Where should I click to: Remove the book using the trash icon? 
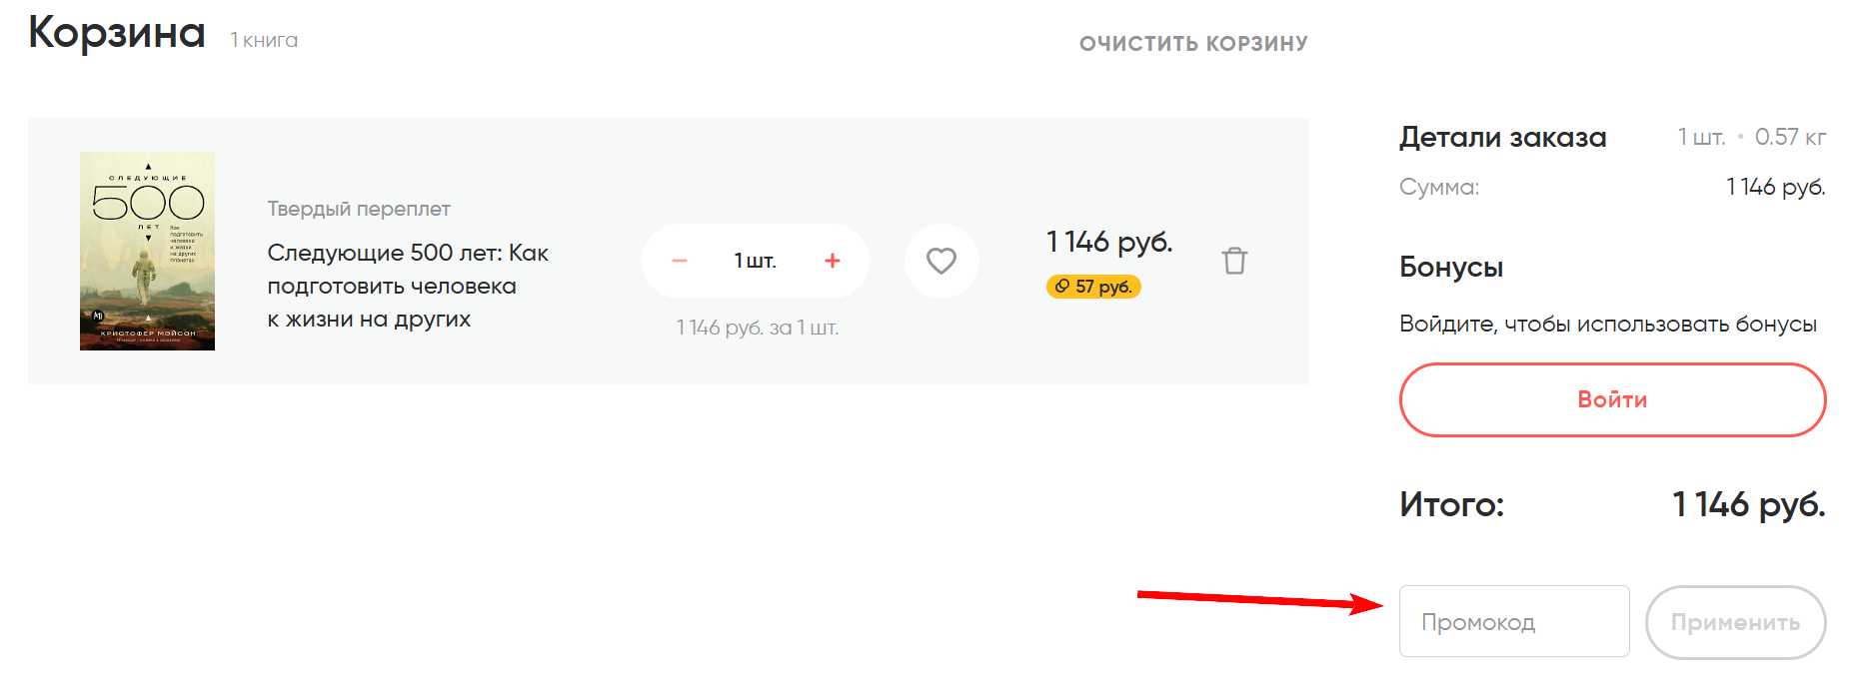click(1234, 260)
